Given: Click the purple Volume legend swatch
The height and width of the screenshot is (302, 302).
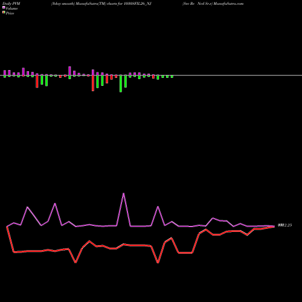Looking at the screenshot, I should 4,7.
